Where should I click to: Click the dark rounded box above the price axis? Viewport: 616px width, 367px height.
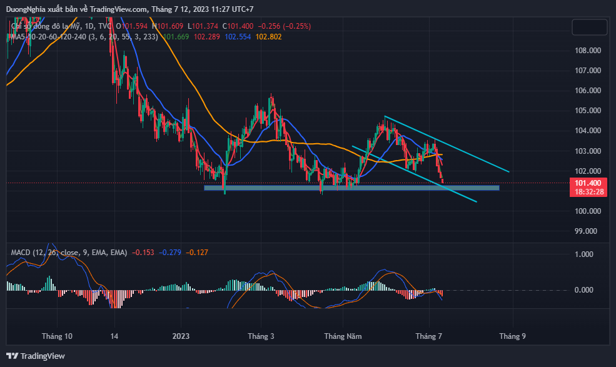[x=590, y=27]
